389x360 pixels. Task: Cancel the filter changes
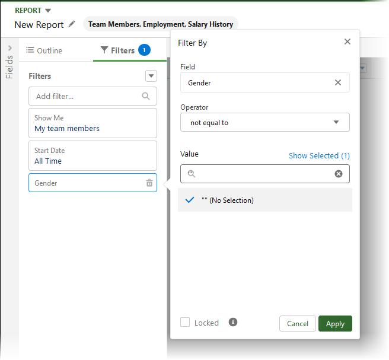(298, 323)
